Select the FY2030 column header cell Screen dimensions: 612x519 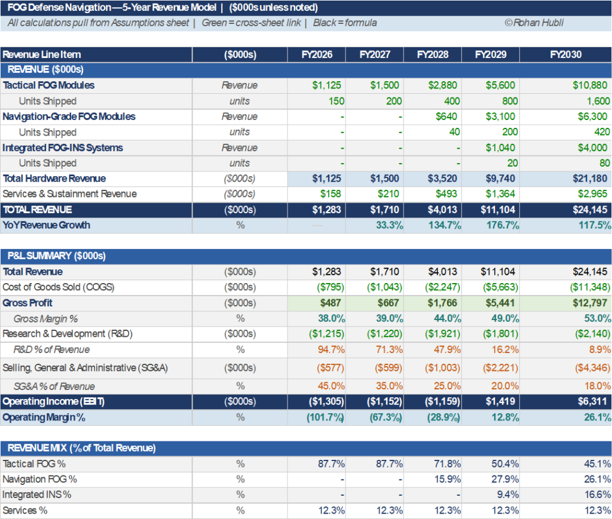pos(565,54)
